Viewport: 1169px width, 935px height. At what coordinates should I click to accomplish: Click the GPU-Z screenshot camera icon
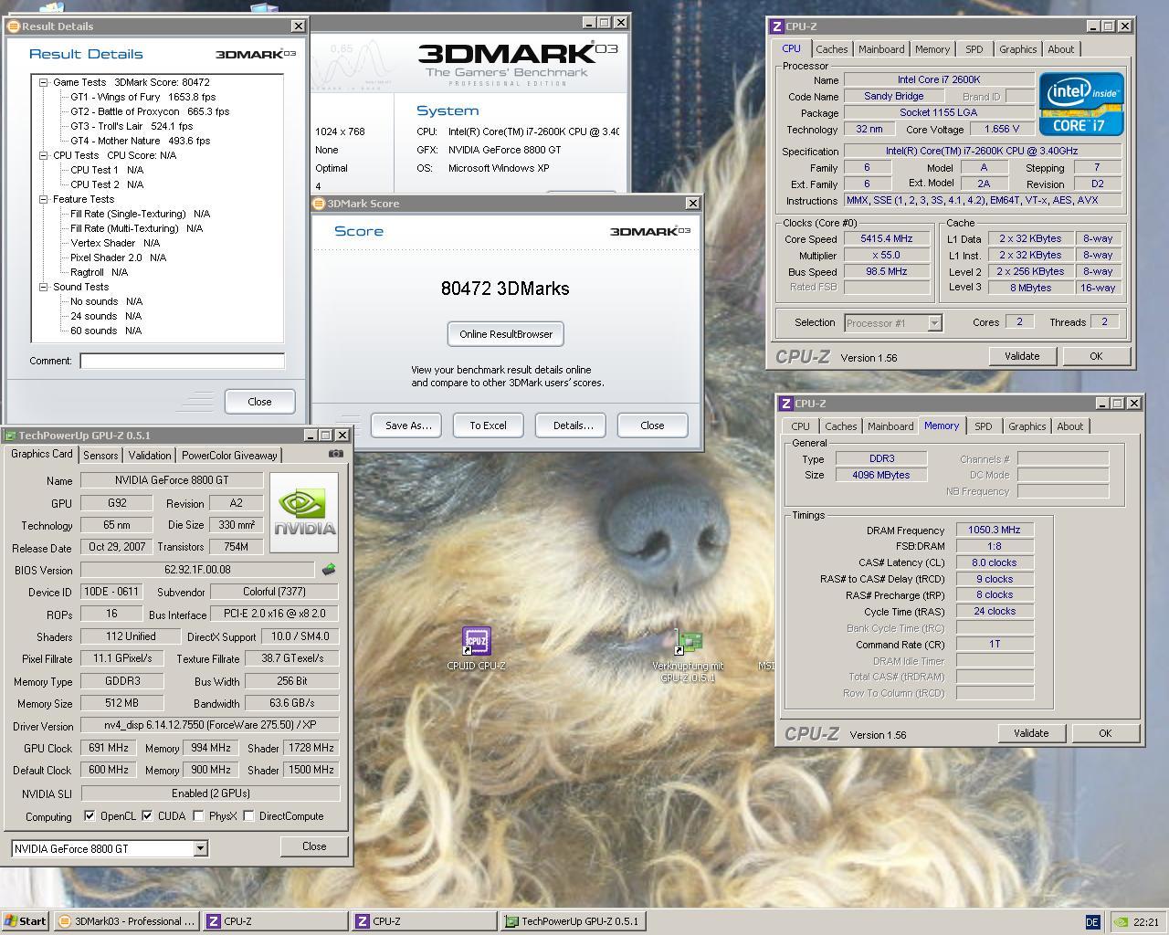coord(335,454)
